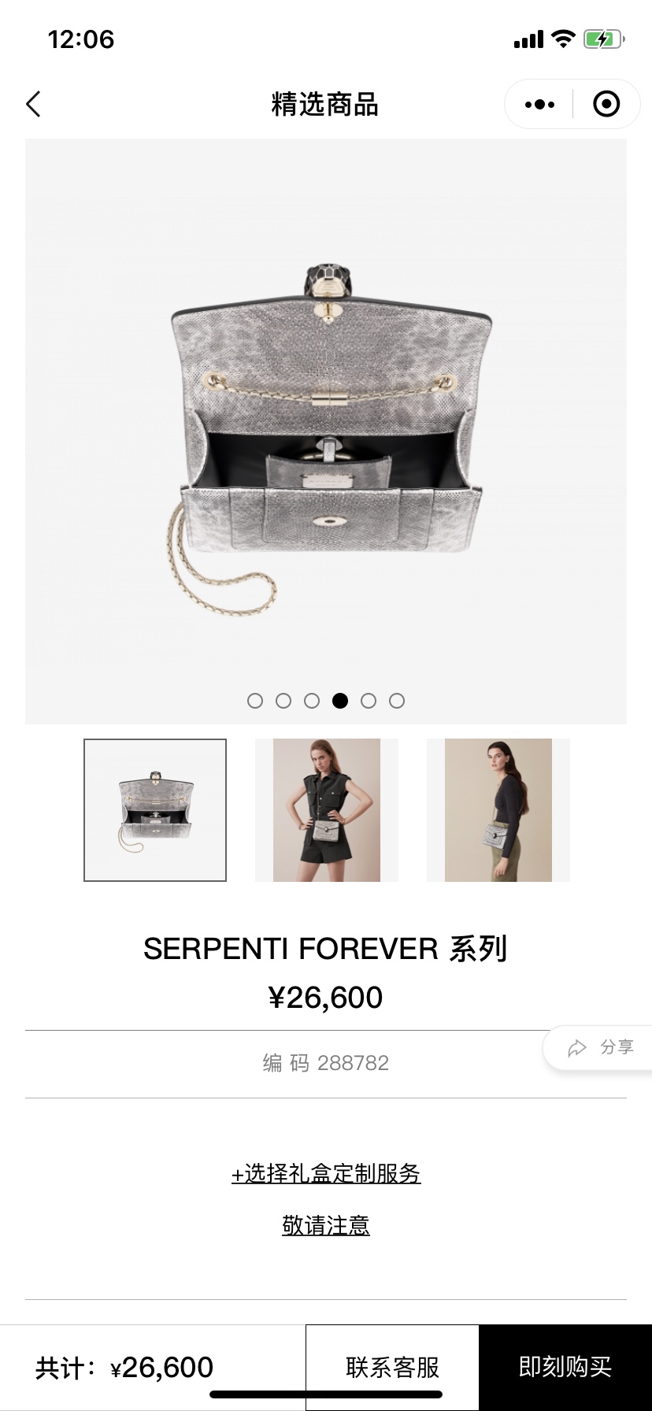Open thumbnail of open bag interior
The width and height of the screenshot is (652, 1411).
click(x=155, y=810)
